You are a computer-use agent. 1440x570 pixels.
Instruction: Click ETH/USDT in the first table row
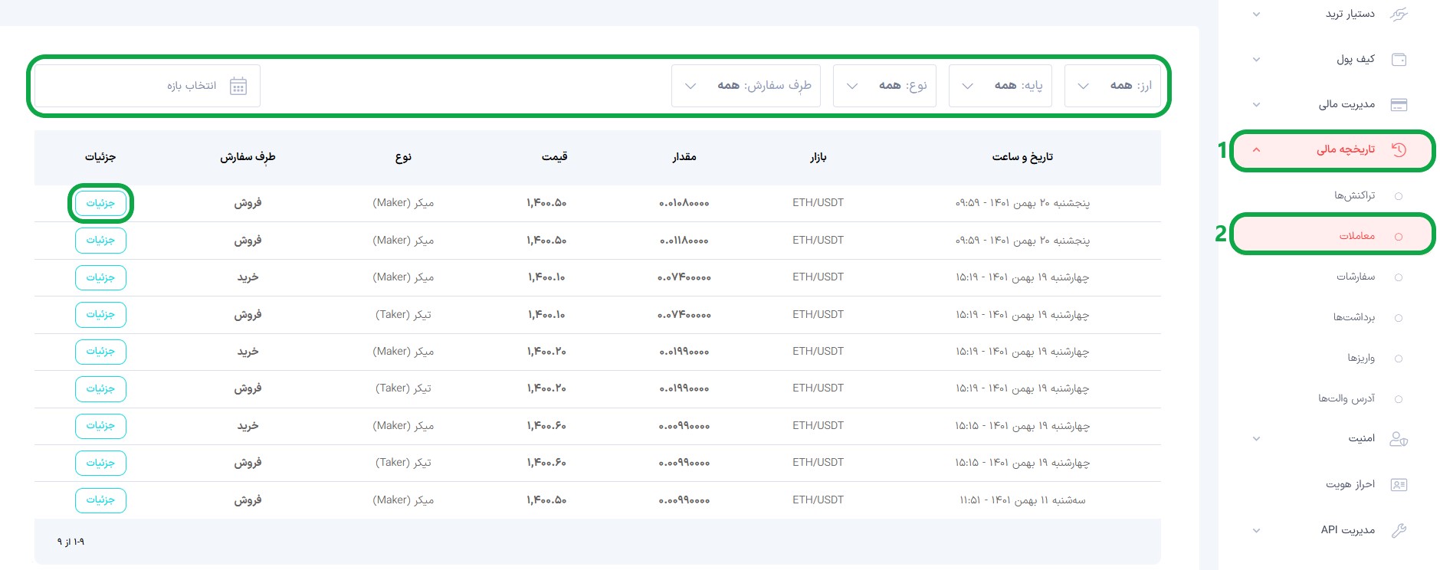(x=818, y=203)
